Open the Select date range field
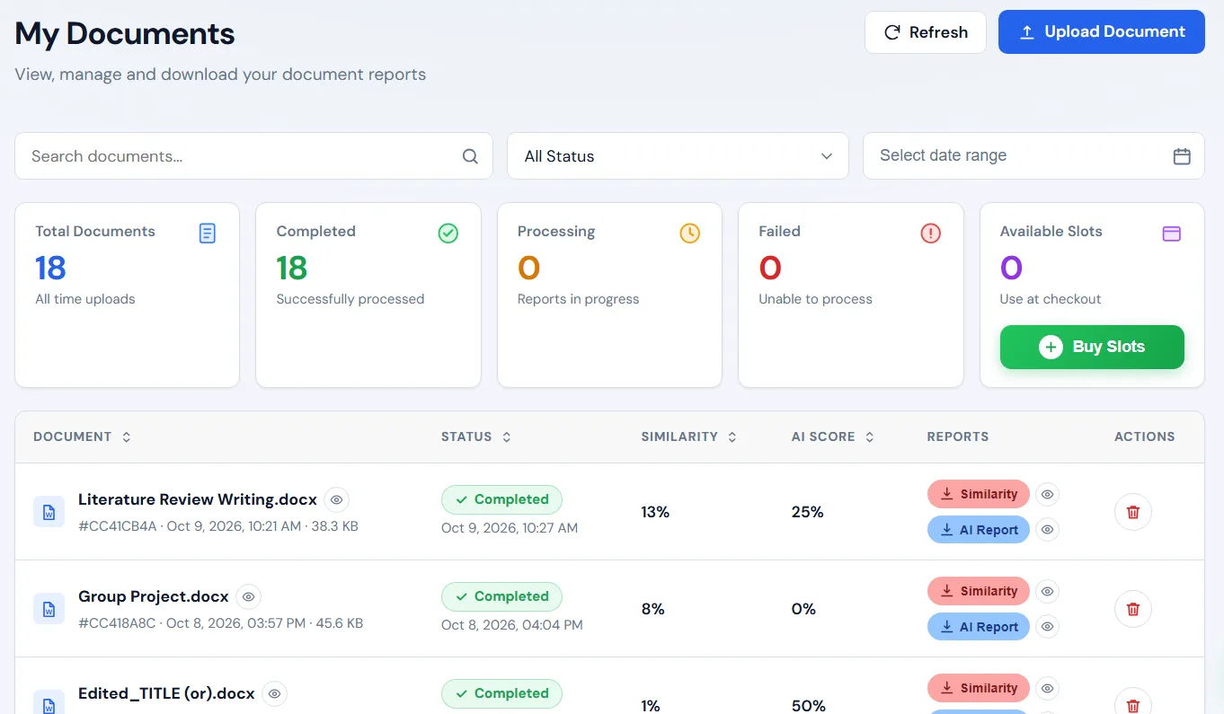The width and height of the screenshot is (1224, 714). (x=1033, y=156)
